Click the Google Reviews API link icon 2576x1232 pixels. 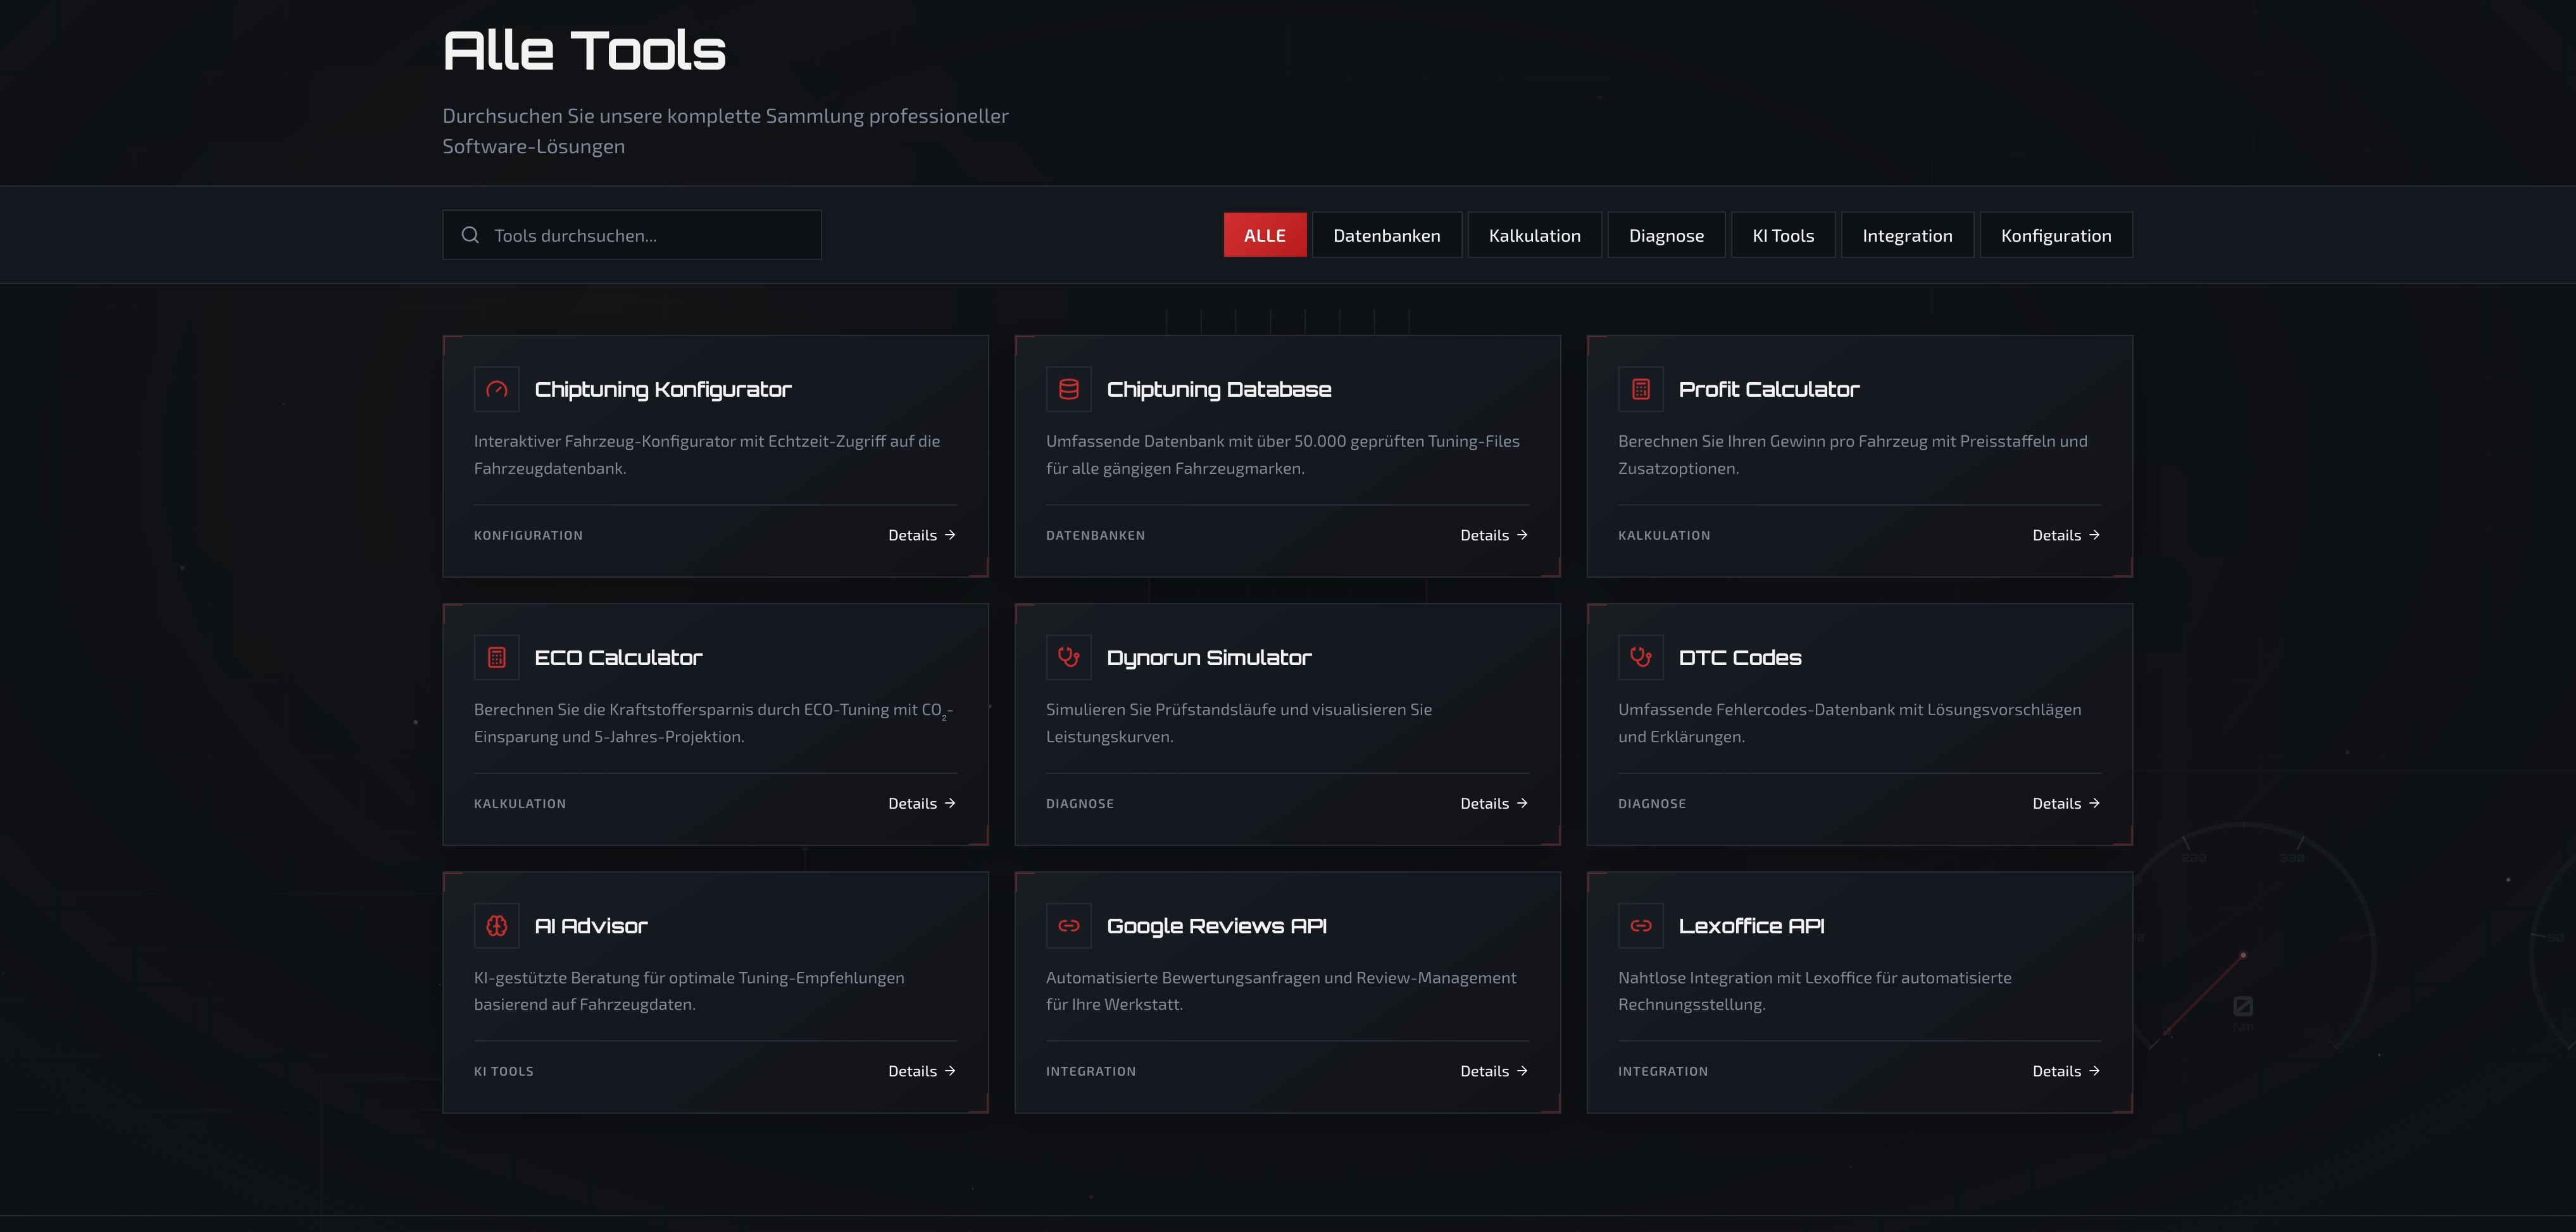click(1069, 926)
